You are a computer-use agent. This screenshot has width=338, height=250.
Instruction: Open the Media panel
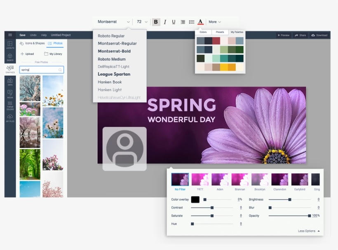tap(9, 95)
